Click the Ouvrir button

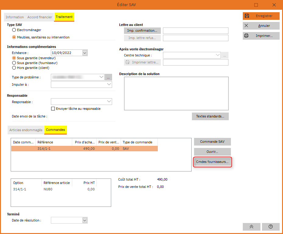tap(212, 152)
